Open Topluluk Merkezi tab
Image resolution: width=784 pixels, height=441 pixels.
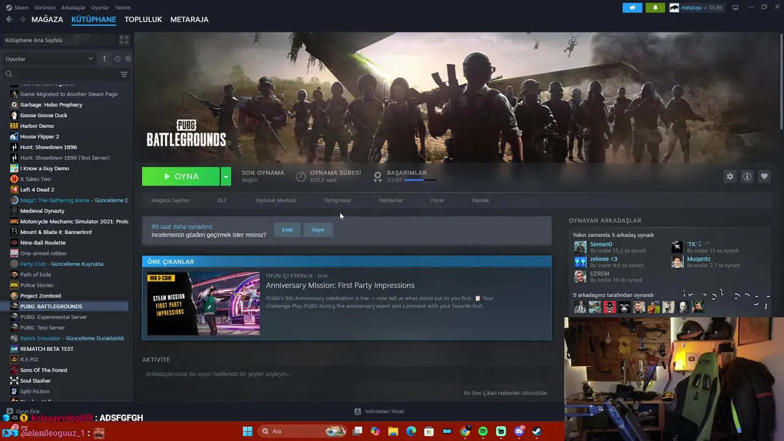point(276,200)
